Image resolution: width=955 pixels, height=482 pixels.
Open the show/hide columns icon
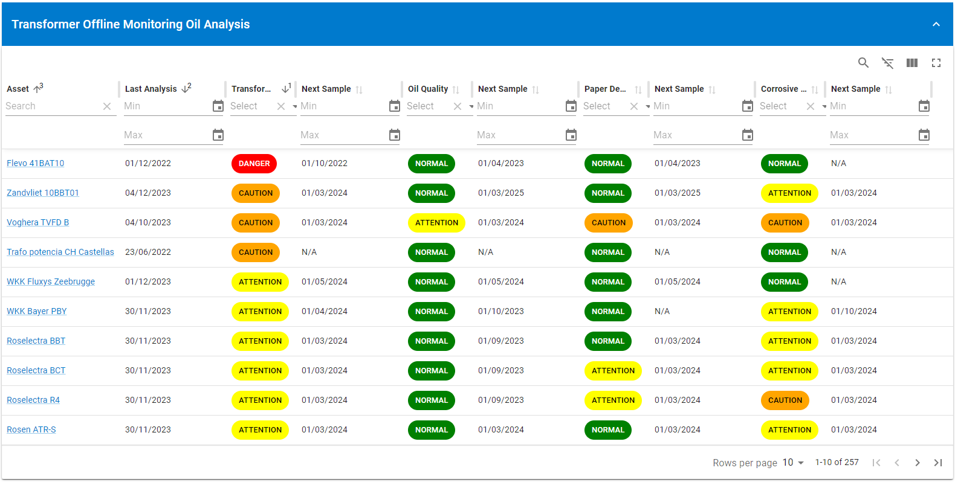(912, 63)
